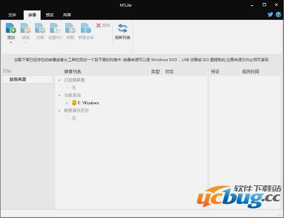Click the 创建ISO toolbar icon
Viewport: 284px width, 218px height.
55,28
